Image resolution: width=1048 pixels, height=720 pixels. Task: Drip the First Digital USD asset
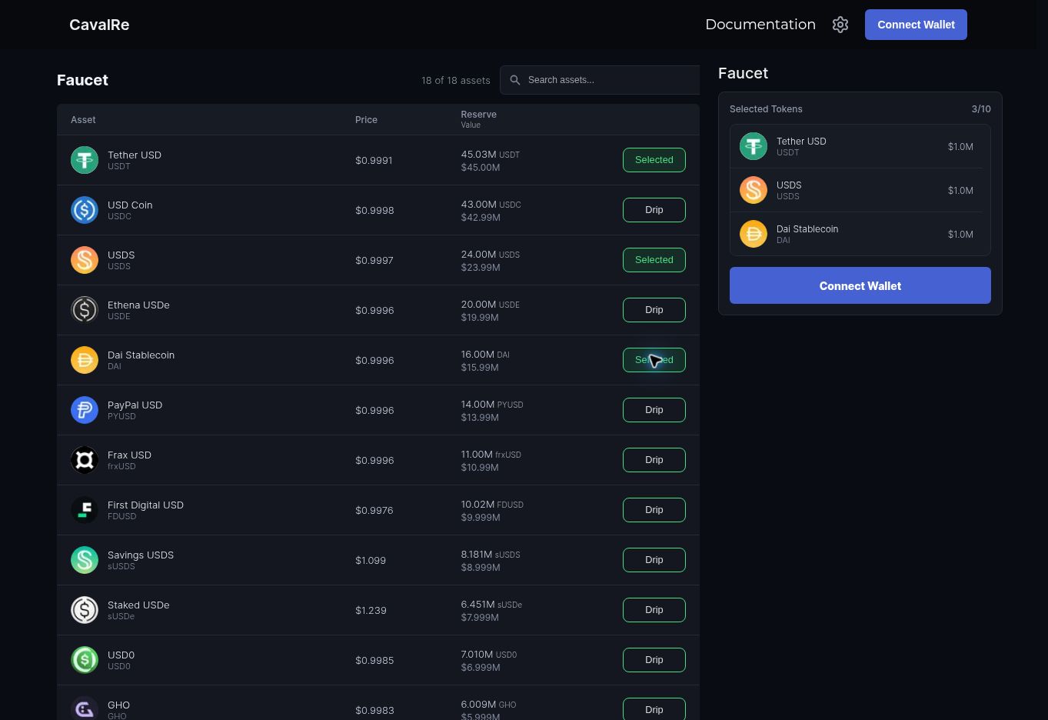click(x=654, y=510)
